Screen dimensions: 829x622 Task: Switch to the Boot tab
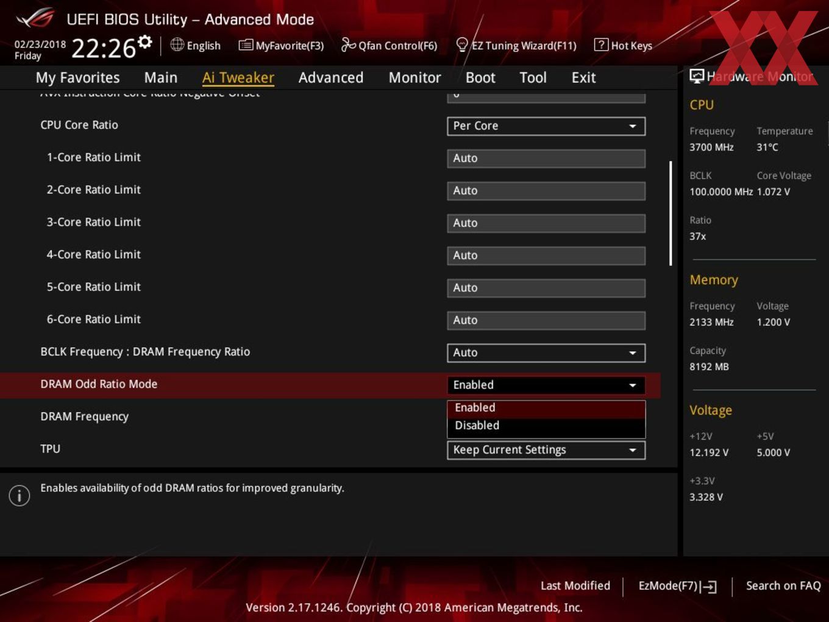tap(480, 77)
